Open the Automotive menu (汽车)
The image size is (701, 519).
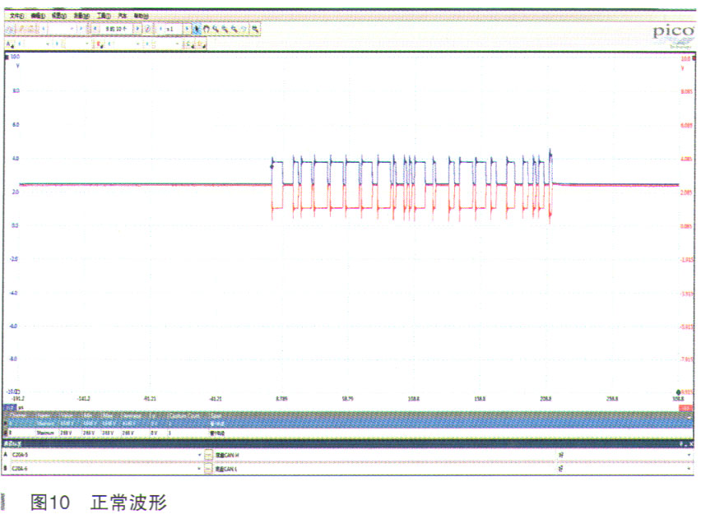click(123, 16)
